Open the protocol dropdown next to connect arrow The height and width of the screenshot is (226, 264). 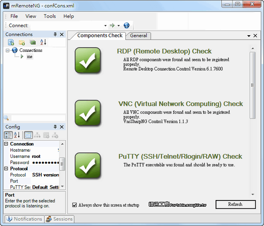coord(118,26)
